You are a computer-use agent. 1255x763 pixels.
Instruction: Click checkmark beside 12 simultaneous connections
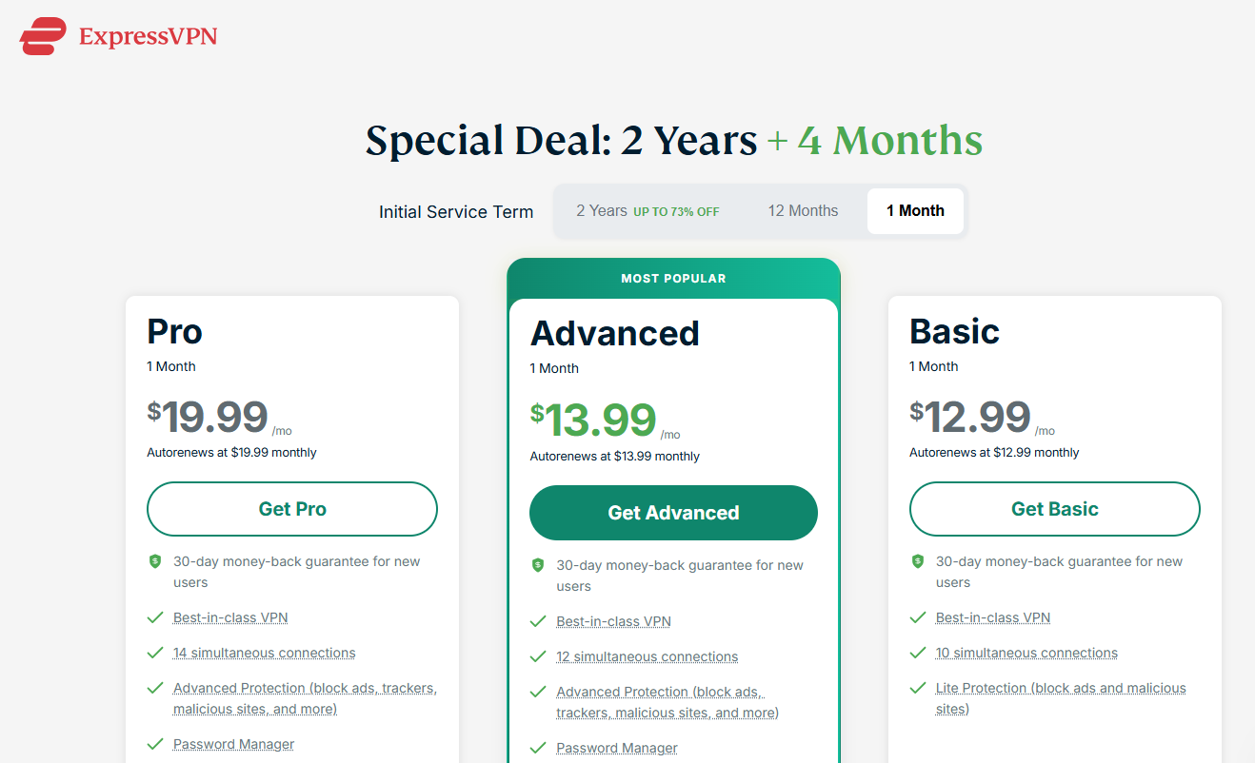537,656
